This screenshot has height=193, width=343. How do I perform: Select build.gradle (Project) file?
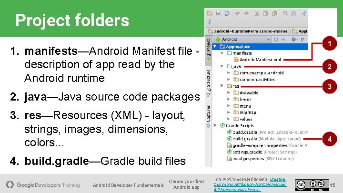tap(267, 132)
